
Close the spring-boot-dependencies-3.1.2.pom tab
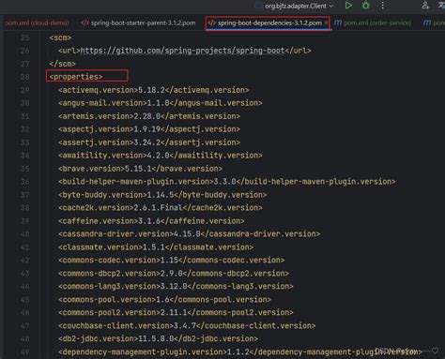tap(326, 22)
